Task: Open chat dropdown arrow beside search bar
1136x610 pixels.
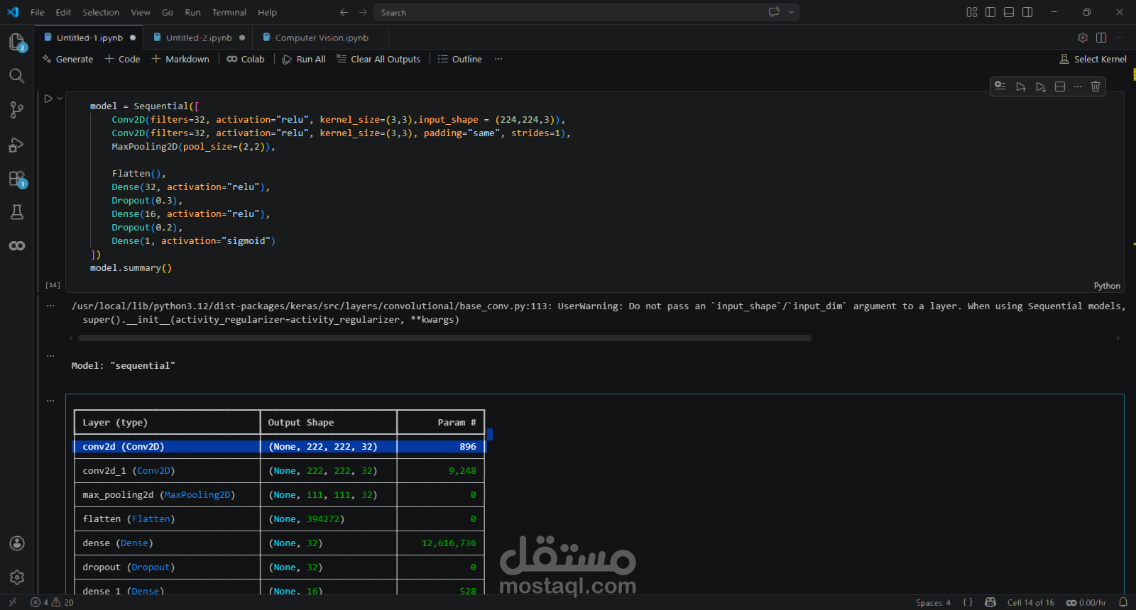Action: point(791,12)
